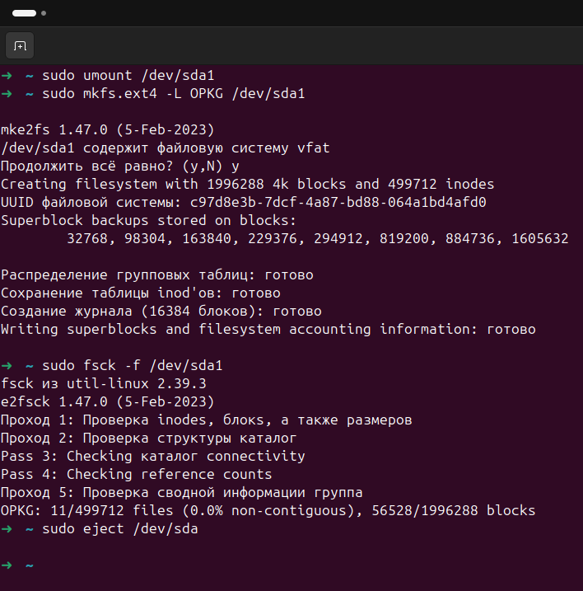Click the 'sudo fsck -f /dev/sda1' command
This screenshot has width=583, height=591.
(132, 365)
